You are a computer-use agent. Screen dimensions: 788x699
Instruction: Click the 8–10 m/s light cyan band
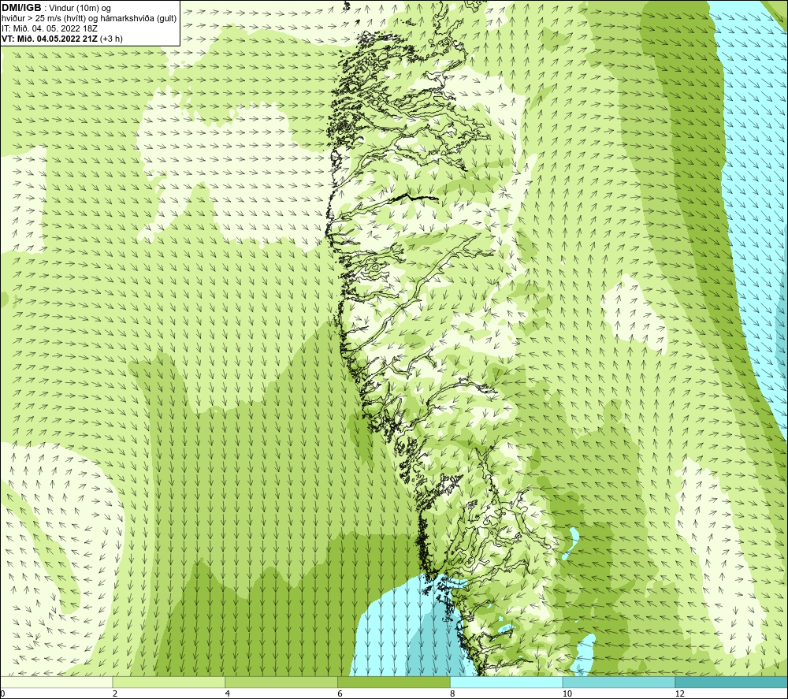[x=506, y=682]
